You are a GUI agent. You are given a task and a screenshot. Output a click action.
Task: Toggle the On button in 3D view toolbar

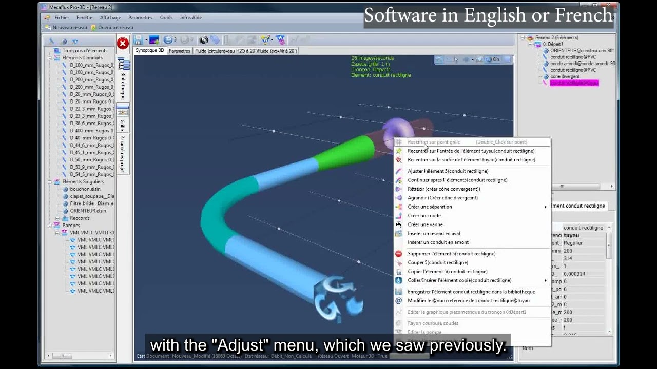click(x=493, y=59)
